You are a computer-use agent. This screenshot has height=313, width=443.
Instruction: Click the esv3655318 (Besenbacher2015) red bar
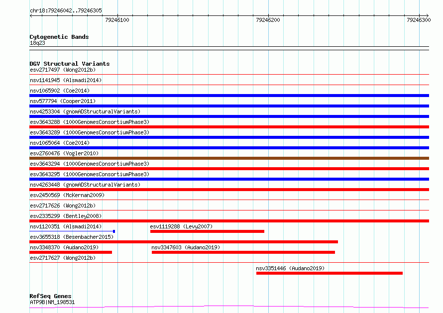click(184, 242)
